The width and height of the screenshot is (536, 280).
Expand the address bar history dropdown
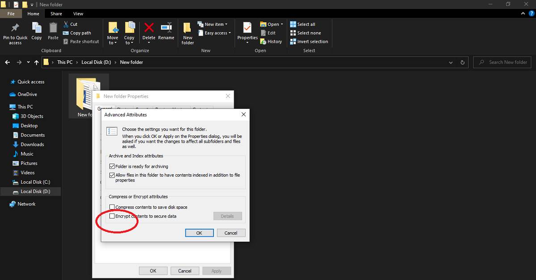coord(451,62)
